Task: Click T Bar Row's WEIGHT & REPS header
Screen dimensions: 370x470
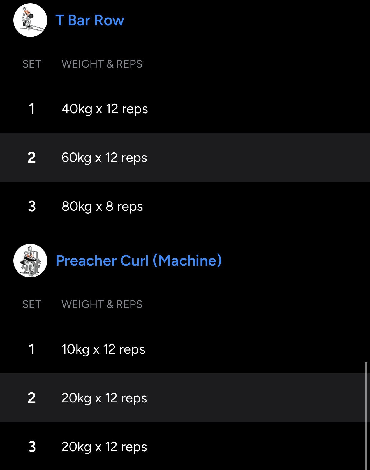Action: pos(102,64)
